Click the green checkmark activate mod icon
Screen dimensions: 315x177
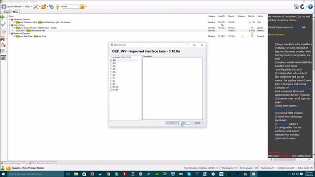click(x=3, y=25)
